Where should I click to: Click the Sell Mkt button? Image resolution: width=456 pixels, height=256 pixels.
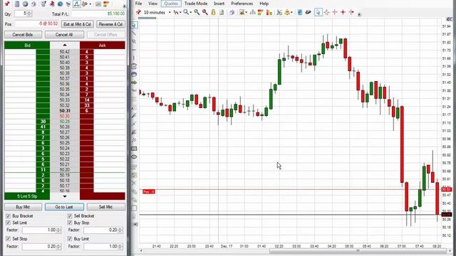point(105,207)
